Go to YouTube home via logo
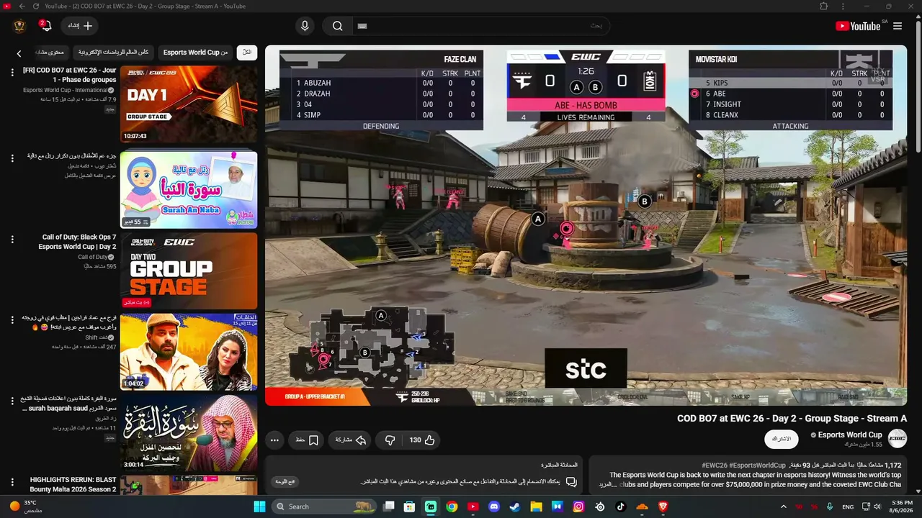Screen dimensions: 922x518 coord(857,26)
